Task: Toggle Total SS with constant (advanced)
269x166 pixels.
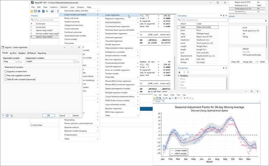Action: pyautogui.click(x=6, y=79)
